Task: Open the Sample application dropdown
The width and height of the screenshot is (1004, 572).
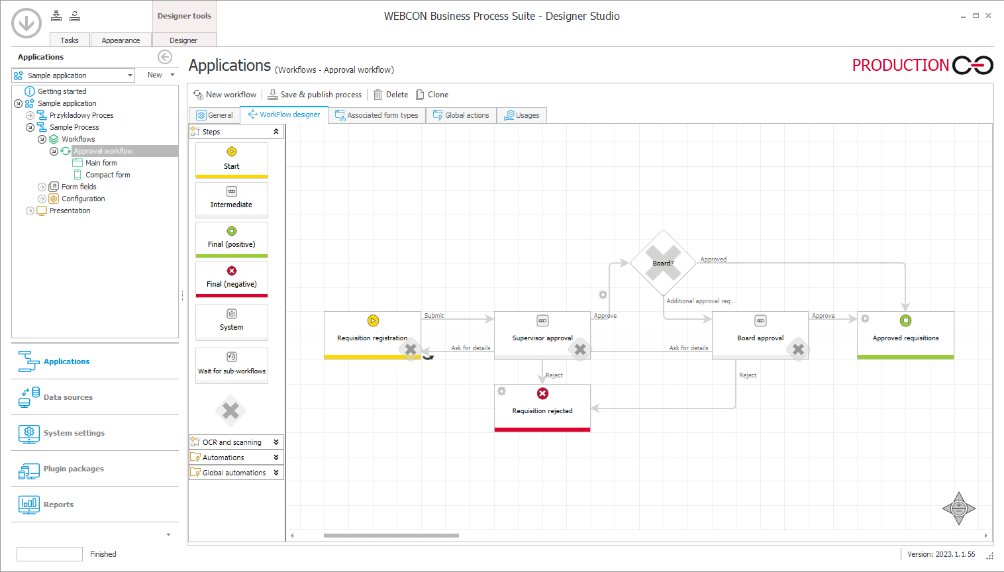Action: coord(74,75)
